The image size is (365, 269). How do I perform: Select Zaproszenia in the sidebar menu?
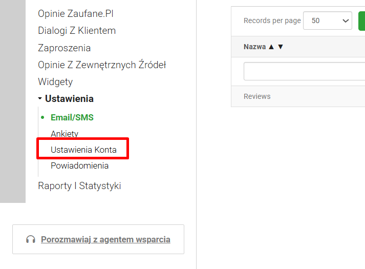pos(64,48)
